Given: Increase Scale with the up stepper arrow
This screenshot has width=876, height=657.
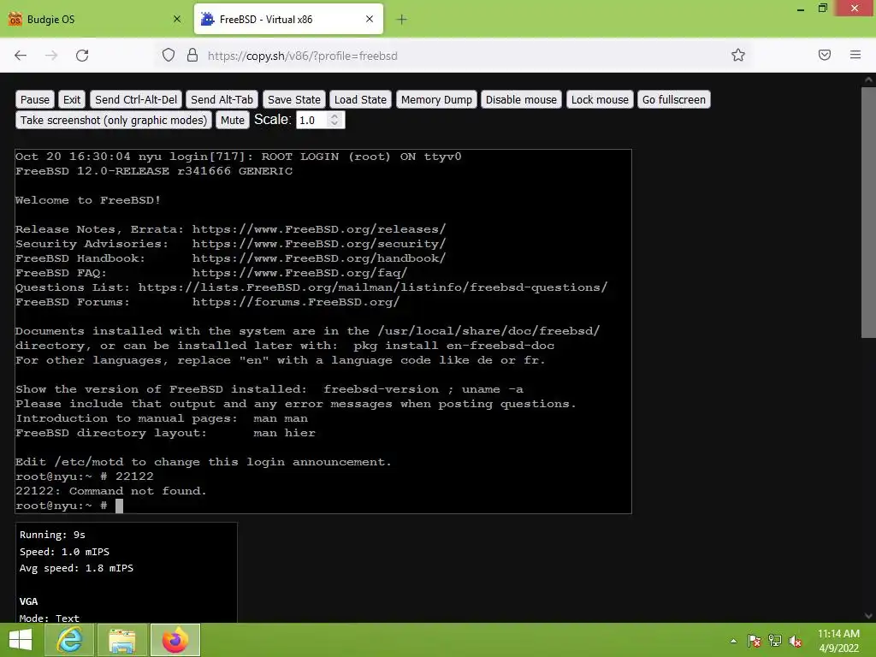Looking at the screenshot, I should (x=334, y=116).
